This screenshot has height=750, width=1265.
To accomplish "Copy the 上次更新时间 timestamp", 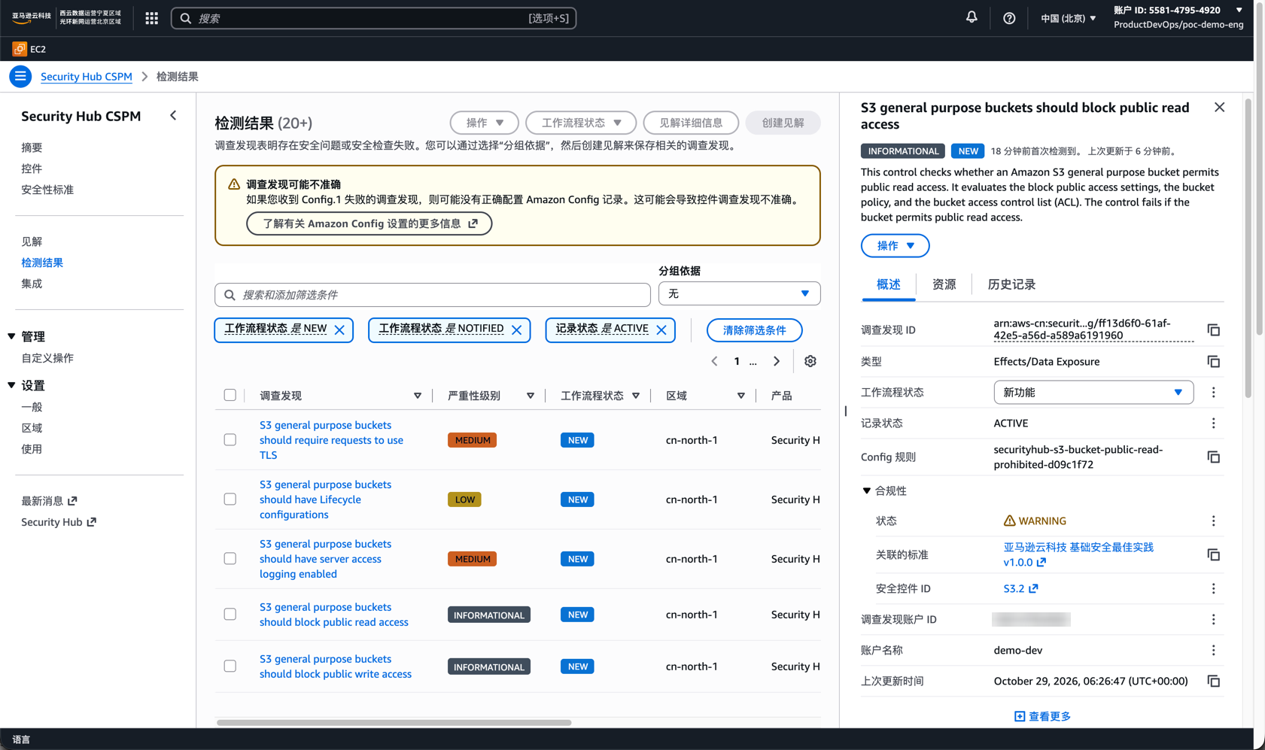I will tap(1214, 682).
